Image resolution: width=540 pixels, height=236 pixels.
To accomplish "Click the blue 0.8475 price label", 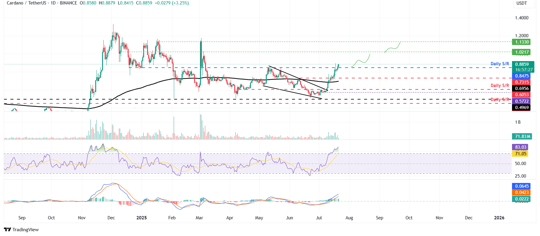I will (522, 76).
